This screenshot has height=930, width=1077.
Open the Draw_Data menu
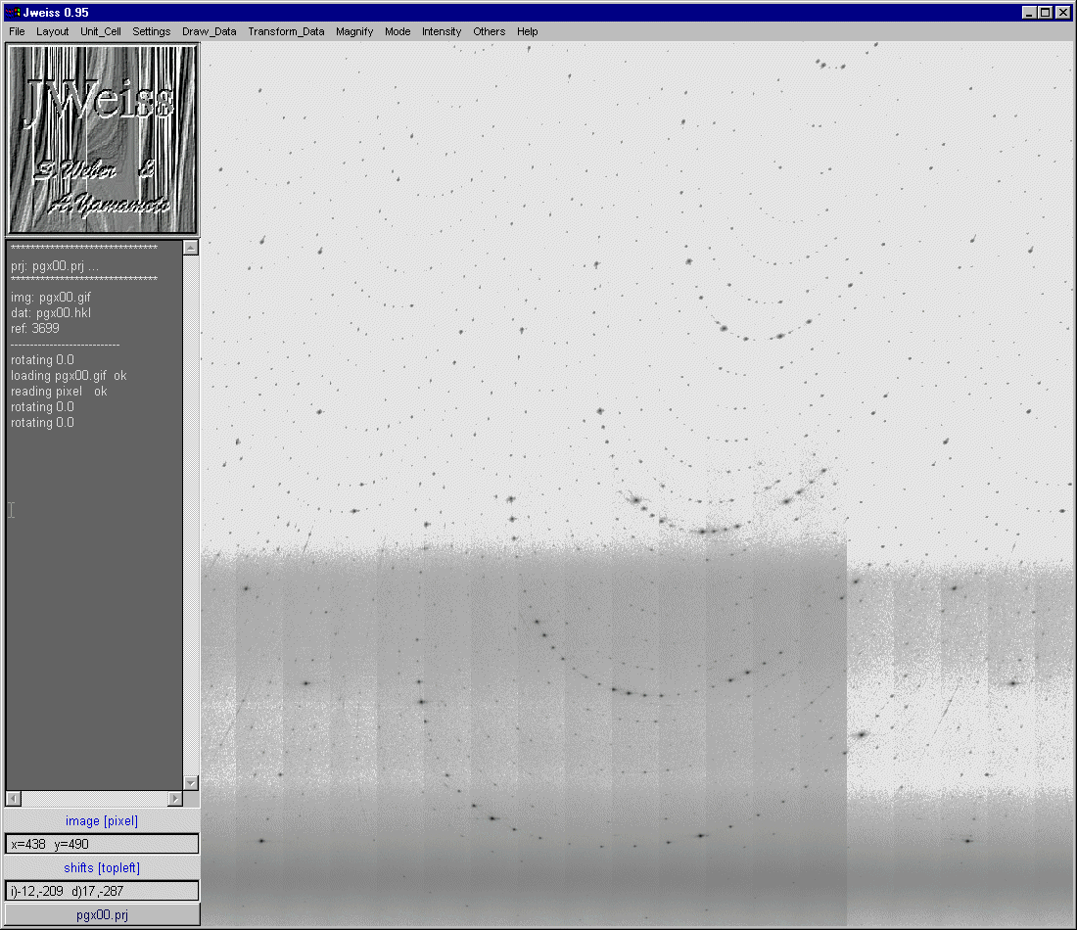coord(209,31)
